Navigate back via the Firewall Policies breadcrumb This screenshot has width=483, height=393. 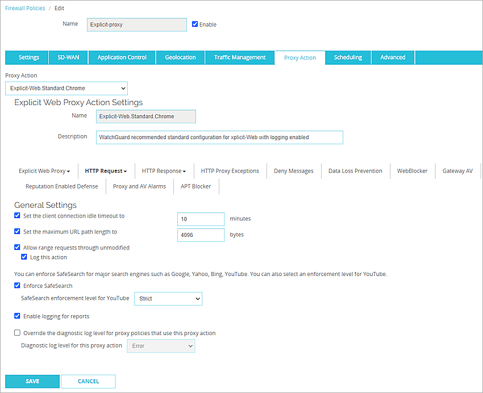click(x=25, y=8)
